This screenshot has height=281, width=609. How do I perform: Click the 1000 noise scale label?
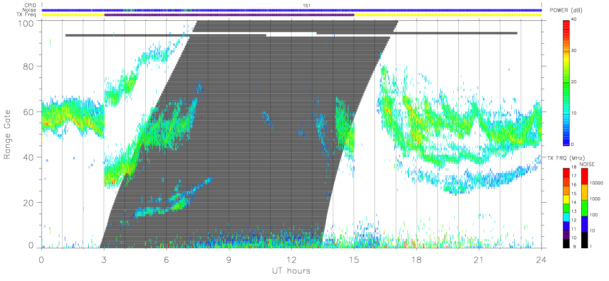[595, 199]
